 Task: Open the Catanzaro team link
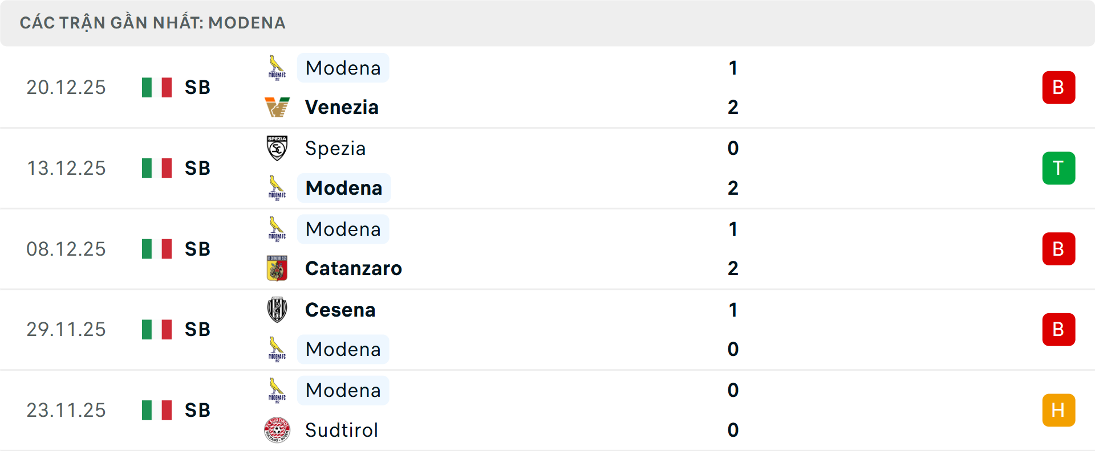click(x=354, y=268)
